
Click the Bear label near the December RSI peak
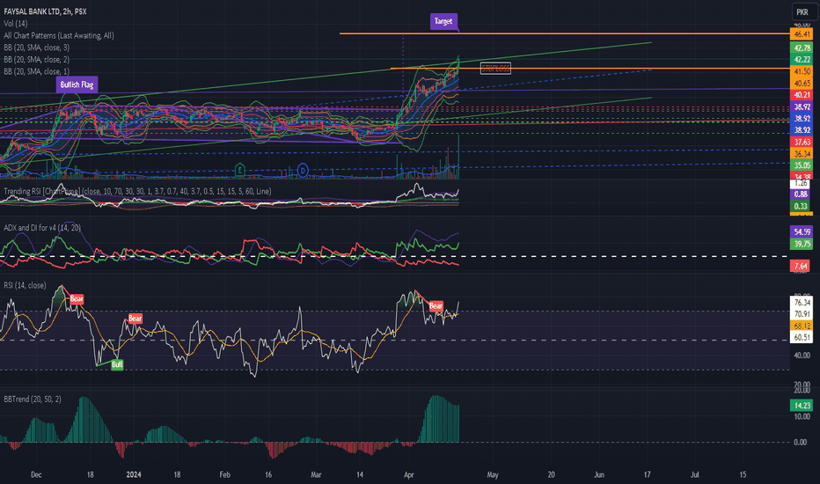(77, 299)
